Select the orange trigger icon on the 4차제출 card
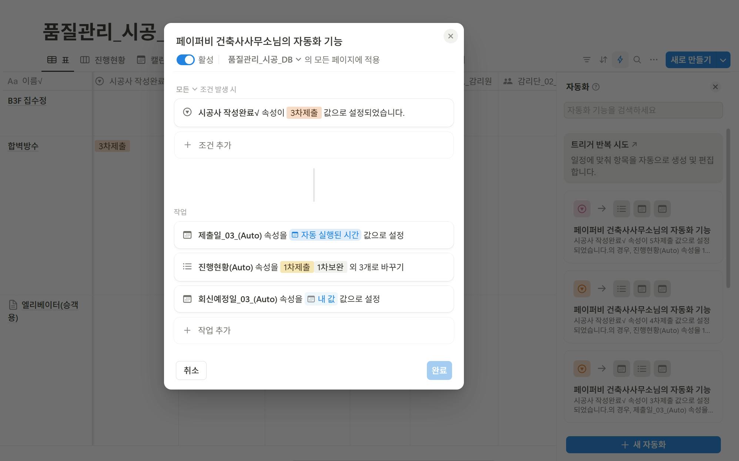Viewport: 739px width, 461px height. tap(582, 289)
